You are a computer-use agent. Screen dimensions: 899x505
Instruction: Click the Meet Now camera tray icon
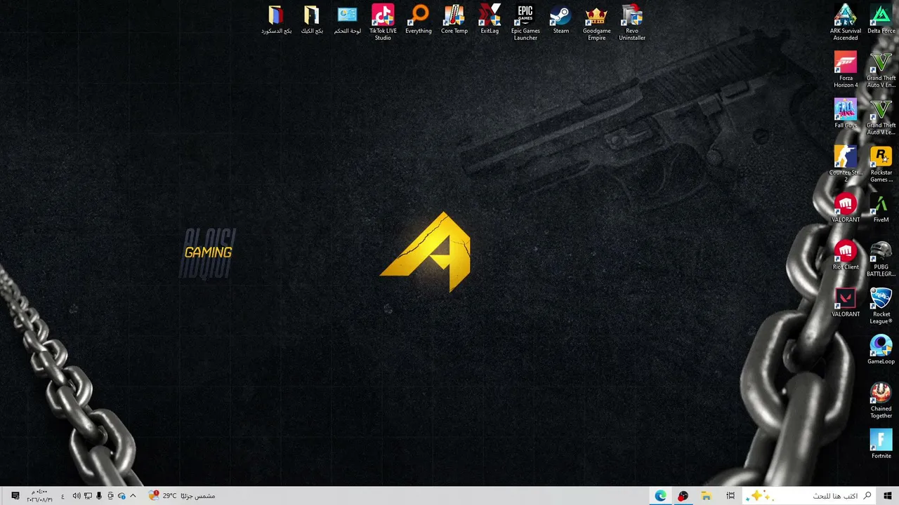[x=110, y=496]
